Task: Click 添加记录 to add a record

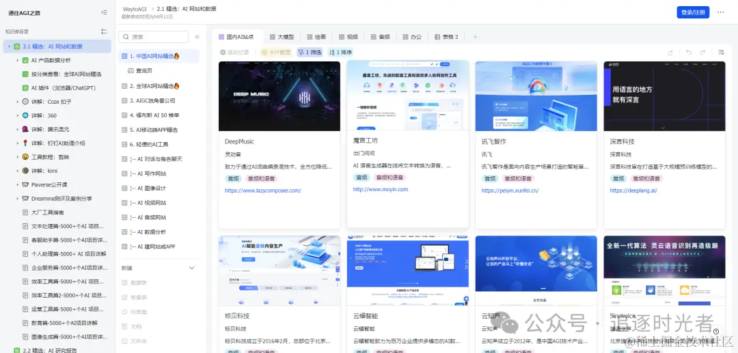Action: point(234,52)
